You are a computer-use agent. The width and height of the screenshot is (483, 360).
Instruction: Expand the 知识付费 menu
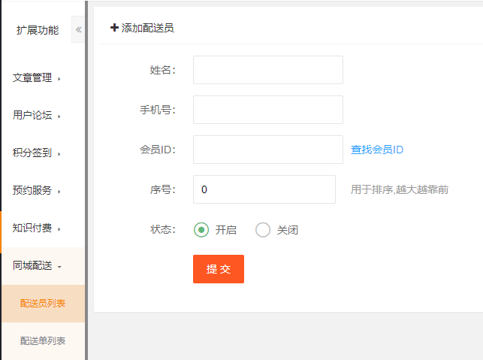point(36,228)
